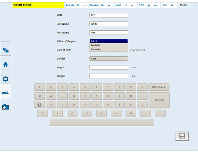Open the patient records folder icon
The image size is (198, 153).
[x=5, y=107]
